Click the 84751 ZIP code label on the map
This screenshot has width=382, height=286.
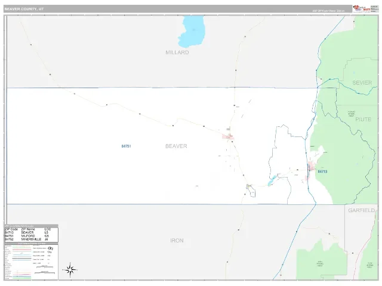(x=126, y=146)
